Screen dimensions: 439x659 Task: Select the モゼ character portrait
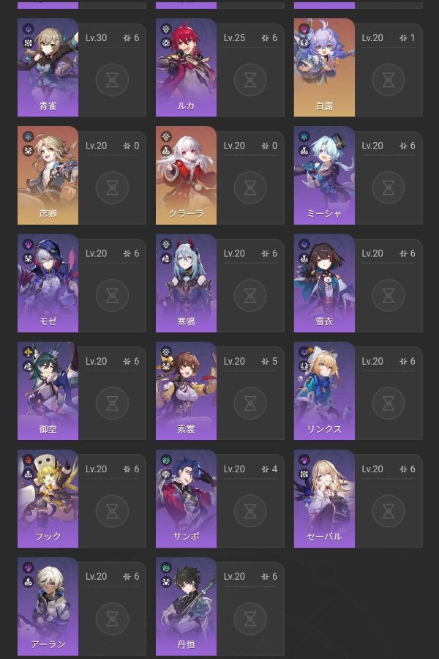point(48,283)
